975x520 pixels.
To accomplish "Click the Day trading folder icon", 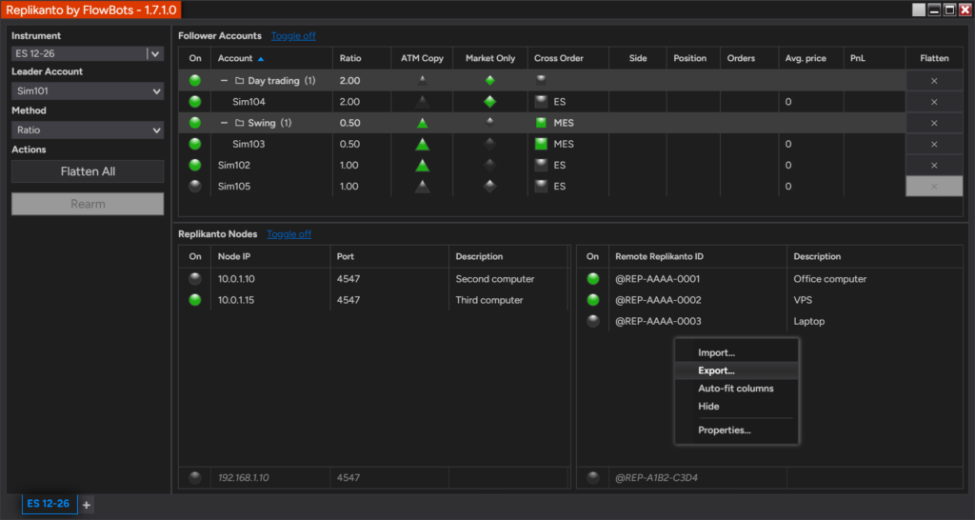I will [x=239, y=81].
